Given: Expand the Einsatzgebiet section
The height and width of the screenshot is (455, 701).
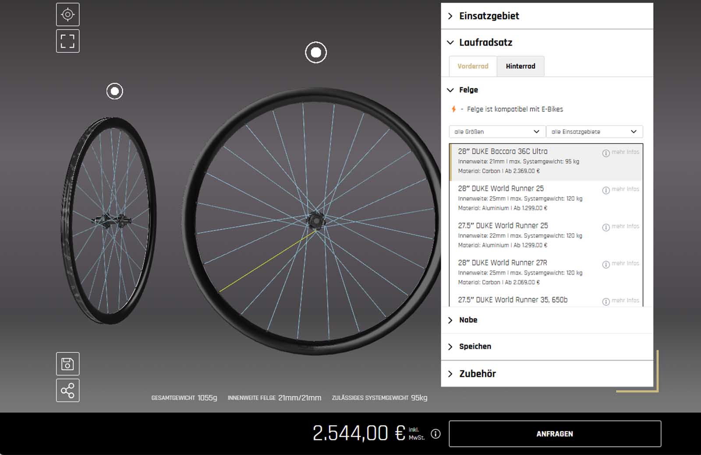Looking at the screenshot, I should coord(489,16).
